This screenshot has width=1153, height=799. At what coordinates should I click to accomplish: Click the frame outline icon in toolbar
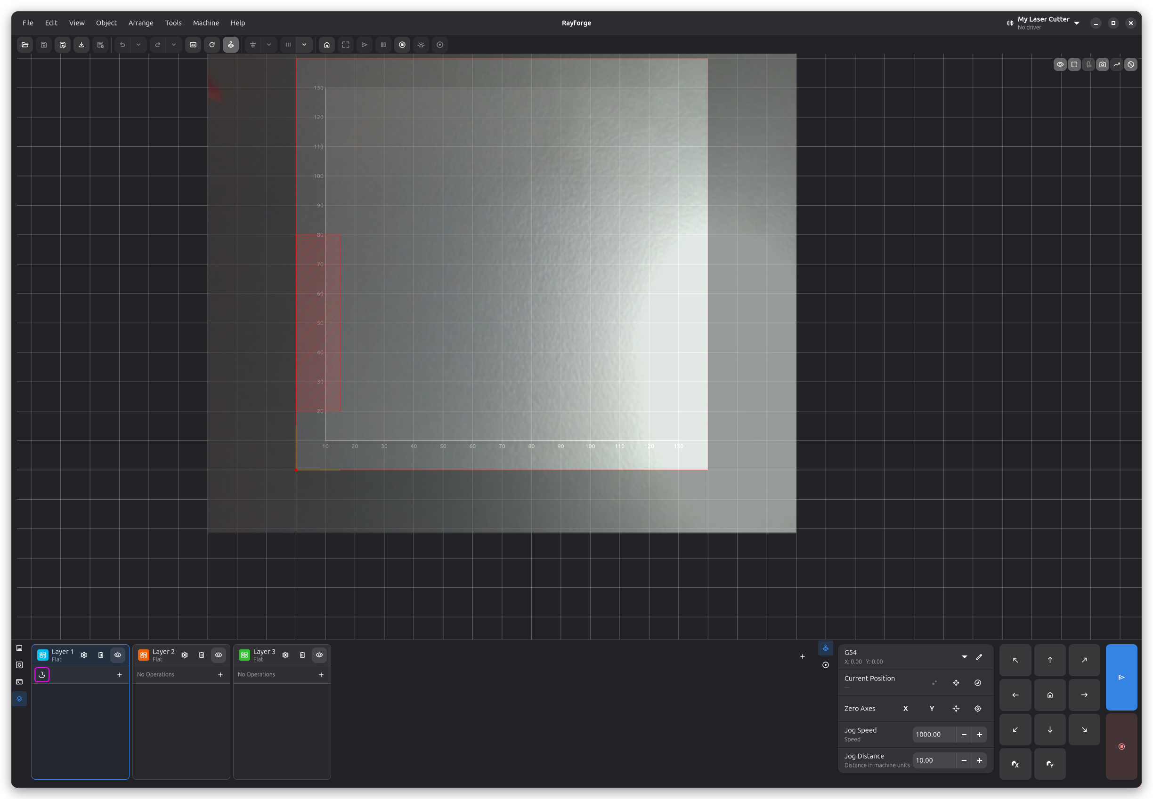tap(346, 45)
